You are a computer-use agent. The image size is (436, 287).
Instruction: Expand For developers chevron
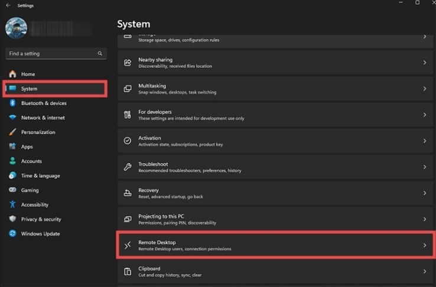point(425,115)
